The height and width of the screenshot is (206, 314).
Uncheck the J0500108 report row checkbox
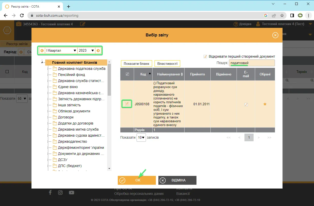127,104
